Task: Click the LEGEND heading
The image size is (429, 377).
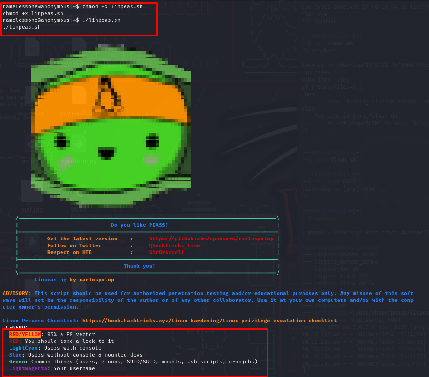Action: click(17, 327)
